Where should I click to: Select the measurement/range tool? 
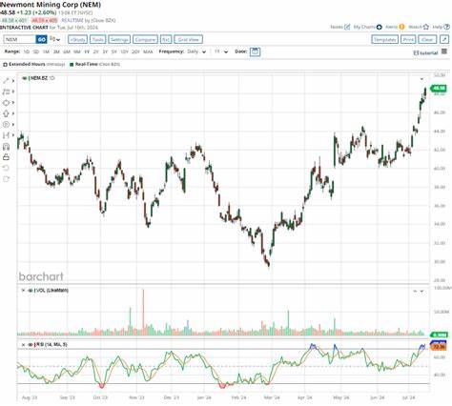point(6,135)
